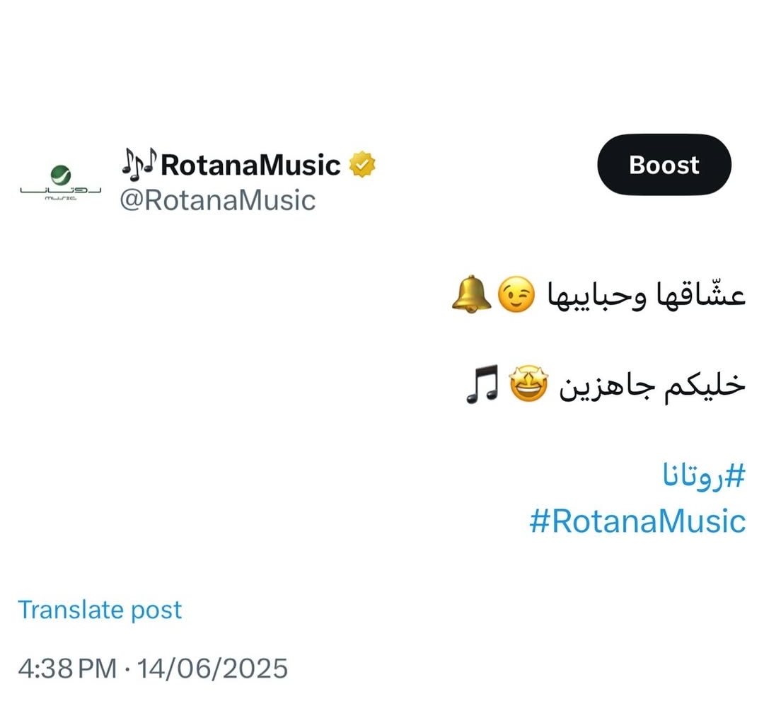Open the RotanaMusic display name
764x706 pixels.
[250, 165]
